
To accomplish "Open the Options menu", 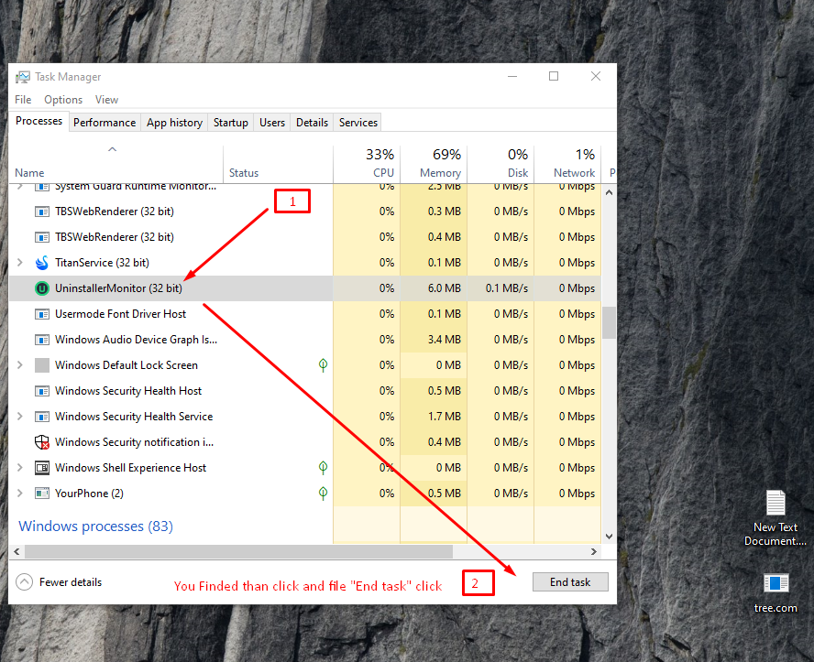I will coord(63,100).
